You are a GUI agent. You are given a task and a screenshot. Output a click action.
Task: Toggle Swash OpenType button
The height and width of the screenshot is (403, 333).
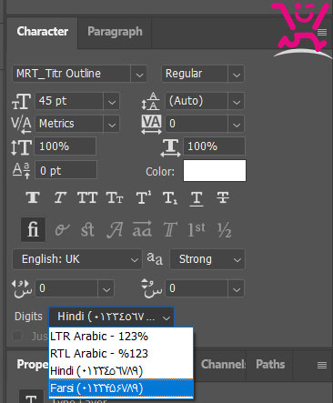115,229
